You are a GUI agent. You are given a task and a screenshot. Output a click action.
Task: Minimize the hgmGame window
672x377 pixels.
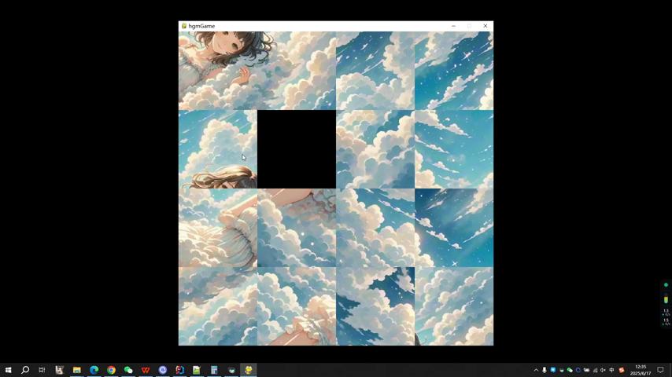(x=453, y=26)
